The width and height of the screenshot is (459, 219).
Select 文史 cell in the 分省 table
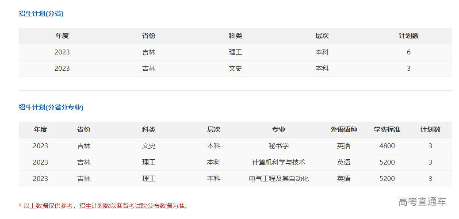(235, 69)
